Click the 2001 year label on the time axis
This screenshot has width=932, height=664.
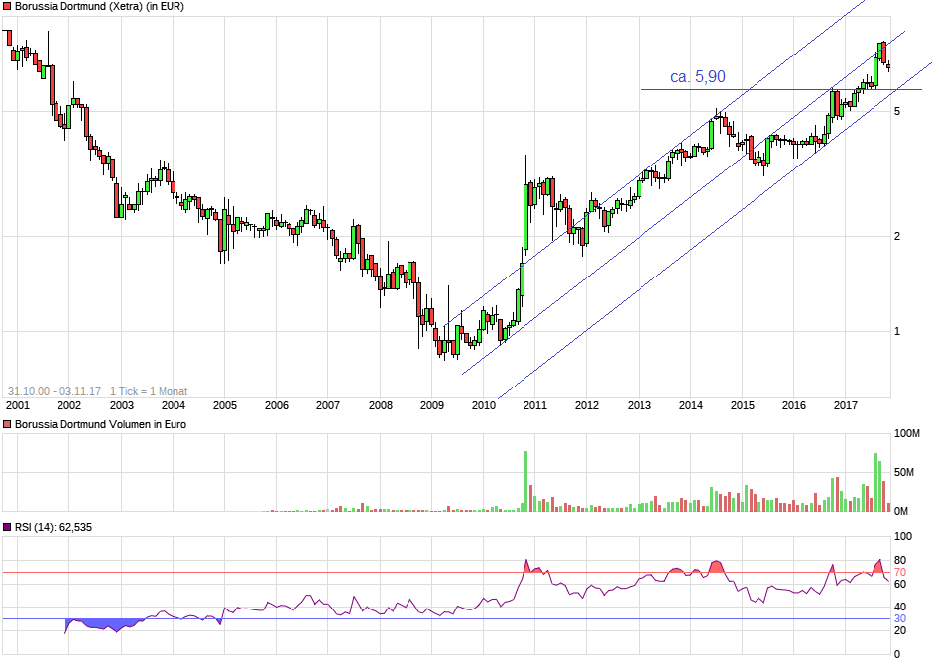pyautogui.click(x=17, y=405)
